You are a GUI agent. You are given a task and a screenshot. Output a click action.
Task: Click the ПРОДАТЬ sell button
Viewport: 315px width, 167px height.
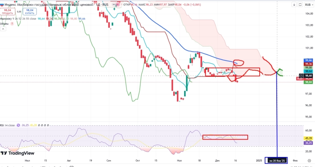pyautogui.click(x=7, y=12)
